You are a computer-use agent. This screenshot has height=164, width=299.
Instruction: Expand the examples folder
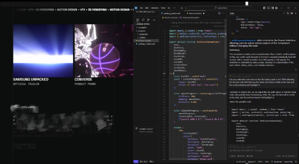pos(142,28)
